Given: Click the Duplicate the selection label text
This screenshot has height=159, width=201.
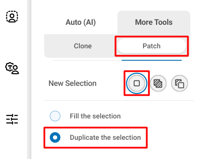Looking at the screenshot, I should click(105, 138).
